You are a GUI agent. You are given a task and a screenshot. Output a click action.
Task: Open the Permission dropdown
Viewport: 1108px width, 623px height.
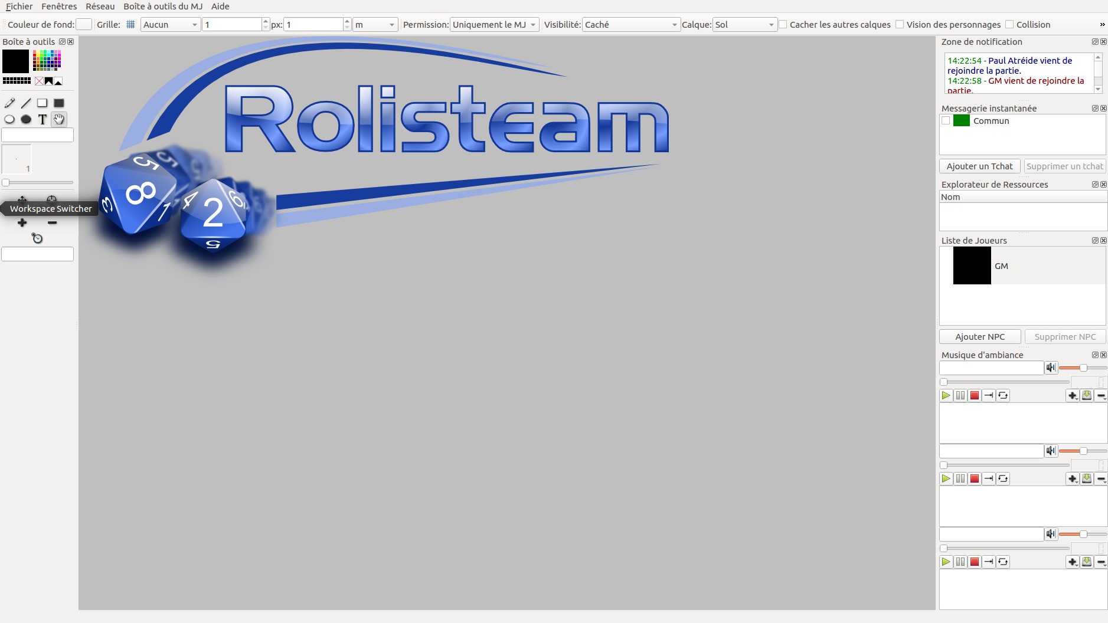coord(494,25)
